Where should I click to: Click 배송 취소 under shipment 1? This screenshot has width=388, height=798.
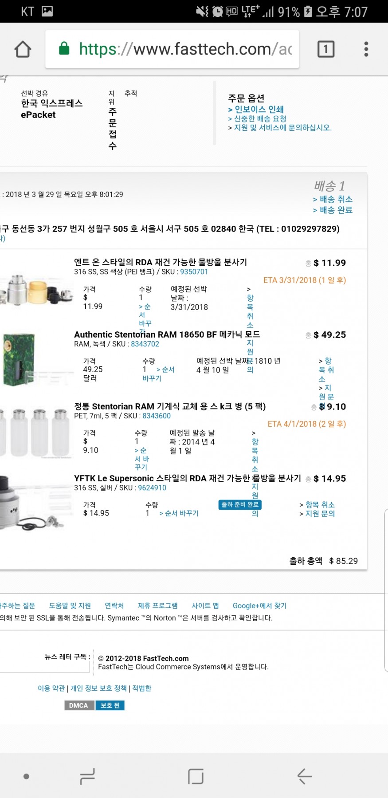[333, 199]
